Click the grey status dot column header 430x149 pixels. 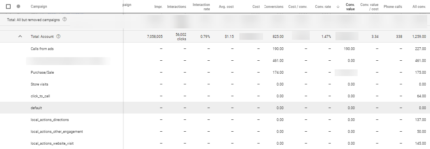(x=18, y=6)
